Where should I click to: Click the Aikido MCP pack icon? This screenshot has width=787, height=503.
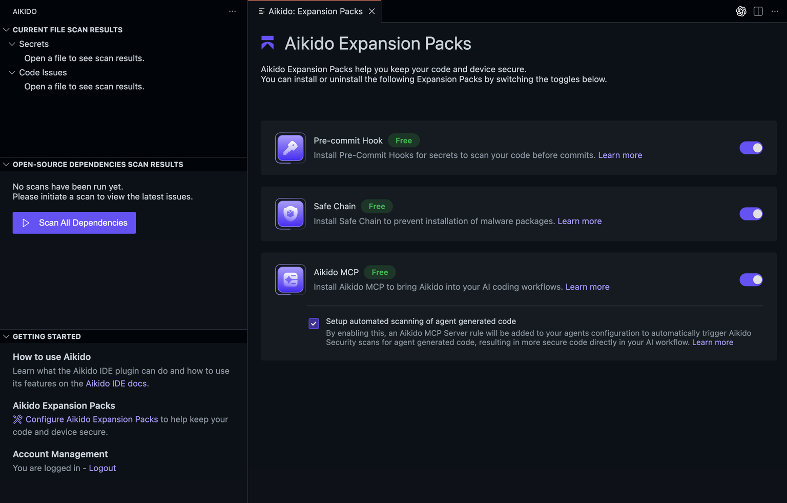[x=291, y=279]
